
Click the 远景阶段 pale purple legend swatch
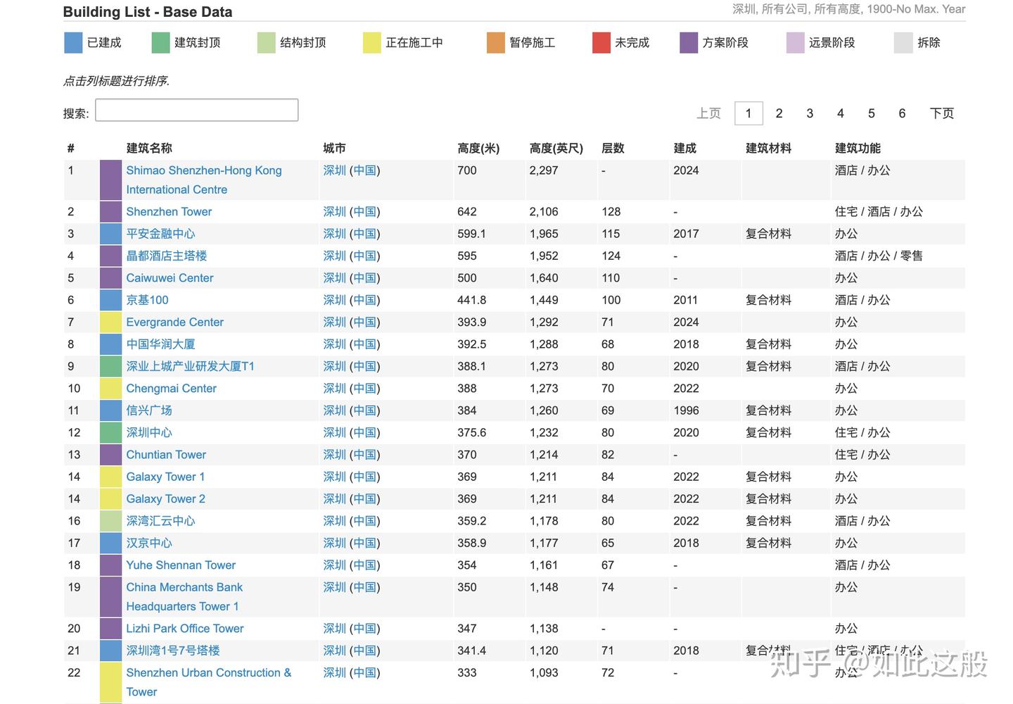(x=796, y=43)
